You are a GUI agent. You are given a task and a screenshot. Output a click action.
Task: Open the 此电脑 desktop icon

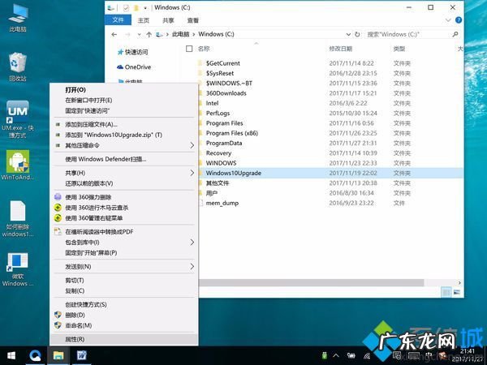[x=17, y=18]
